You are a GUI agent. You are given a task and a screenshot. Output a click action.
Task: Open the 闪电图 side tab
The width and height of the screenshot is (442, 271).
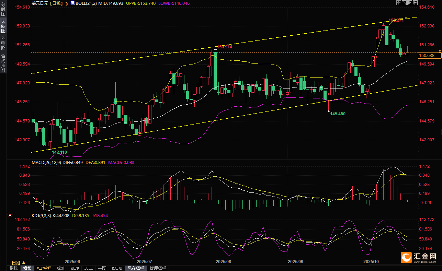tap(3, 43)
